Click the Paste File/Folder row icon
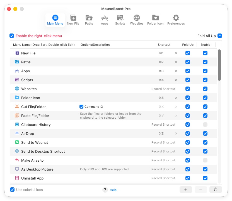The height and width of the screenshot is (201, 232). 17,115
